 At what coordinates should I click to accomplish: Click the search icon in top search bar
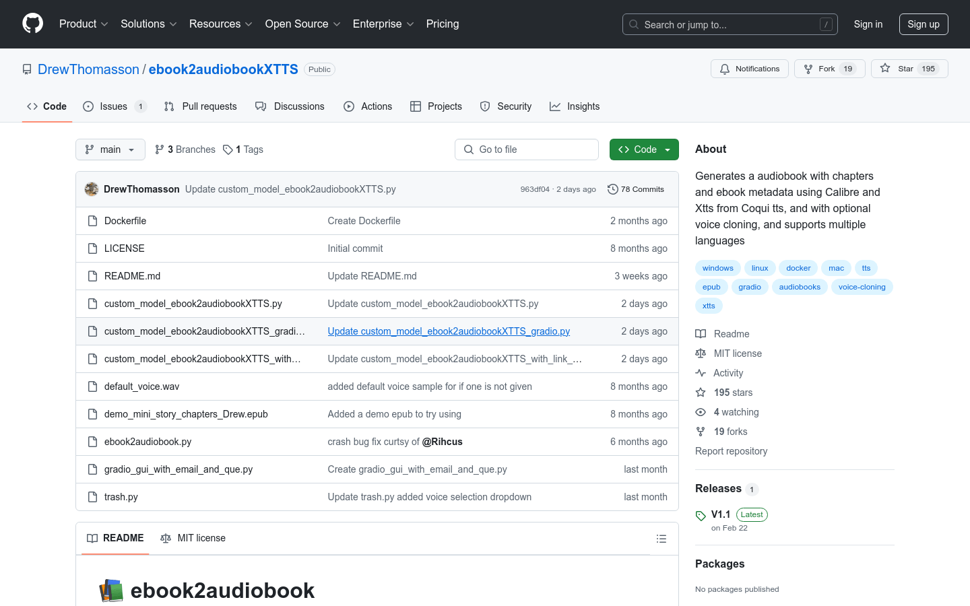(634, 24)
